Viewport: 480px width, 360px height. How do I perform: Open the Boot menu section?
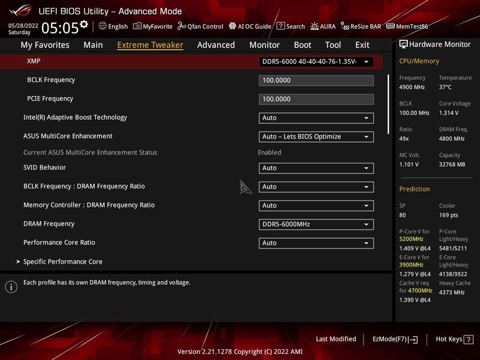(x=302, y=44)
